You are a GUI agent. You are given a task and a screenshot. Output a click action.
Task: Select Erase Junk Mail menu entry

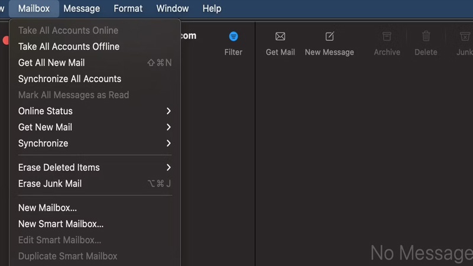point(50,184)
